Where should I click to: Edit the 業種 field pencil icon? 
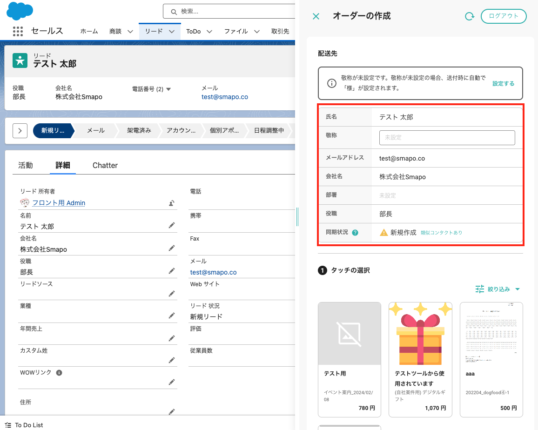coord(172,316)
